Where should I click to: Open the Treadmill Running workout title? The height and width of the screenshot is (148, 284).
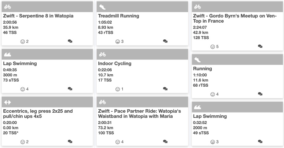pos(119,16)
